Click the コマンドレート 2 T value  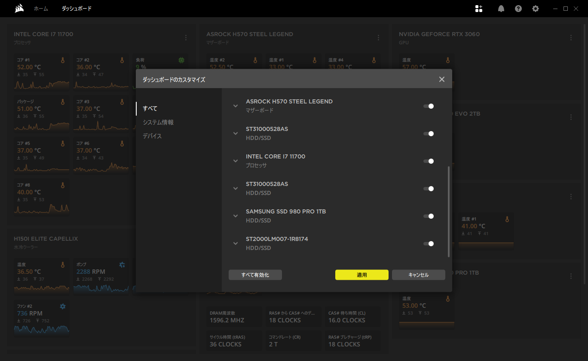coord(273,344)
